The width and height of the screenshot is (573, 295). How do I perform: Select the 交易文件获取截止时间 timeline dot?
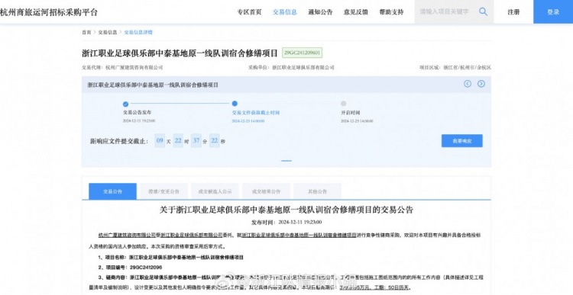pyautogui.click(x=235, y=104)
